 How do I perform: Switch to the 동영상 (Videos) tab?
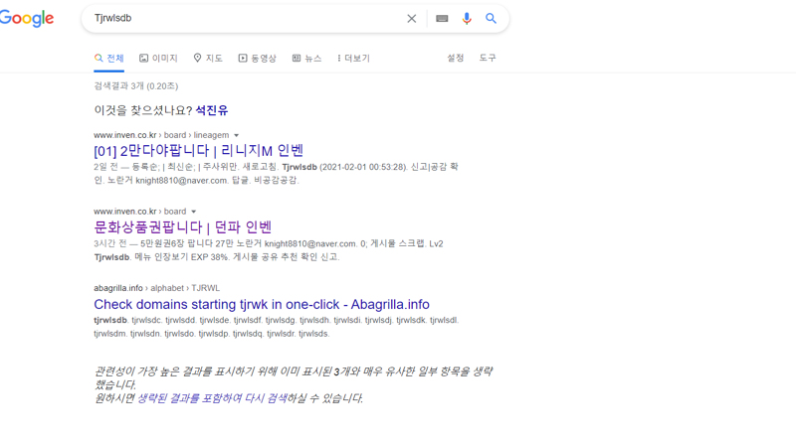click(258, 59)
